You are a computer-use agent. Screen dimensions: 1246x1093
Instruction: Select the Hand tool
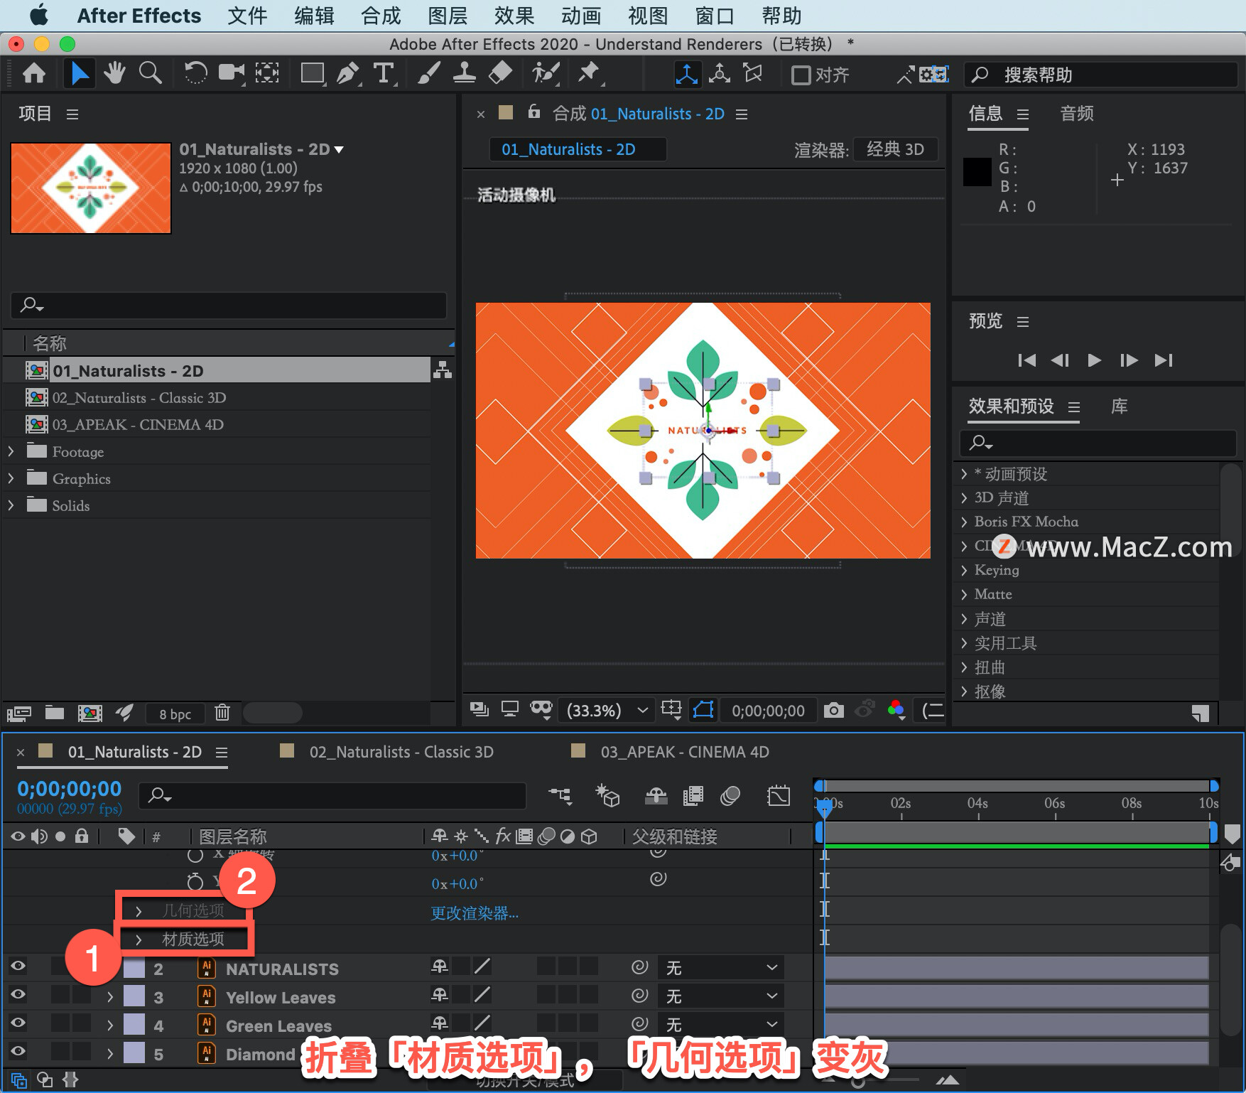(114, 73)
